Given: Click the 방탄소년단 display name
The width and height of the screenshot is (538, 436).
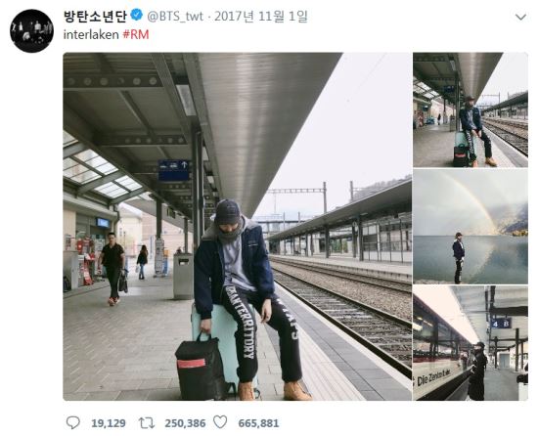Looking at the screenshot, I should click(95, 16).
